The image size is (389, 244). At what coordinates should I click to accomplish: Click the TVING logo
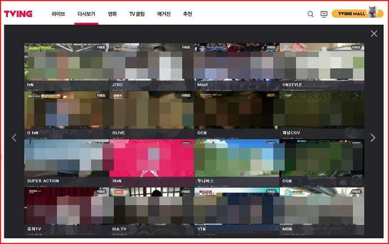[x=18, y=14]
